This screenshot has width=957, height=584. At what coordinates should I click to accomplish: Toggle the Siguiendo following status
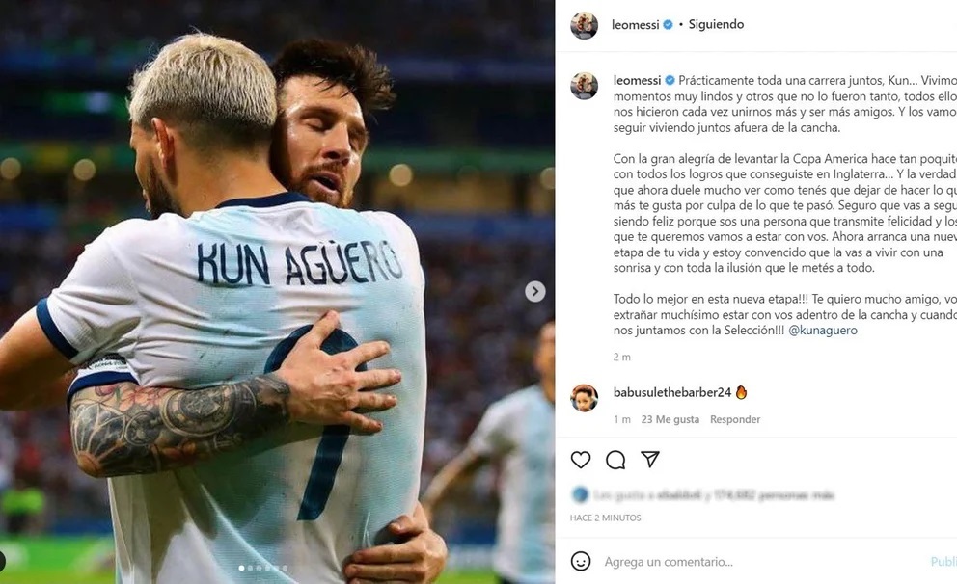click(716, 24)
